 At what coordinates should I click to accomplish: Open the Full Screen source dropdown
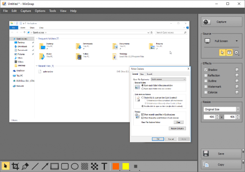[236, 41]
